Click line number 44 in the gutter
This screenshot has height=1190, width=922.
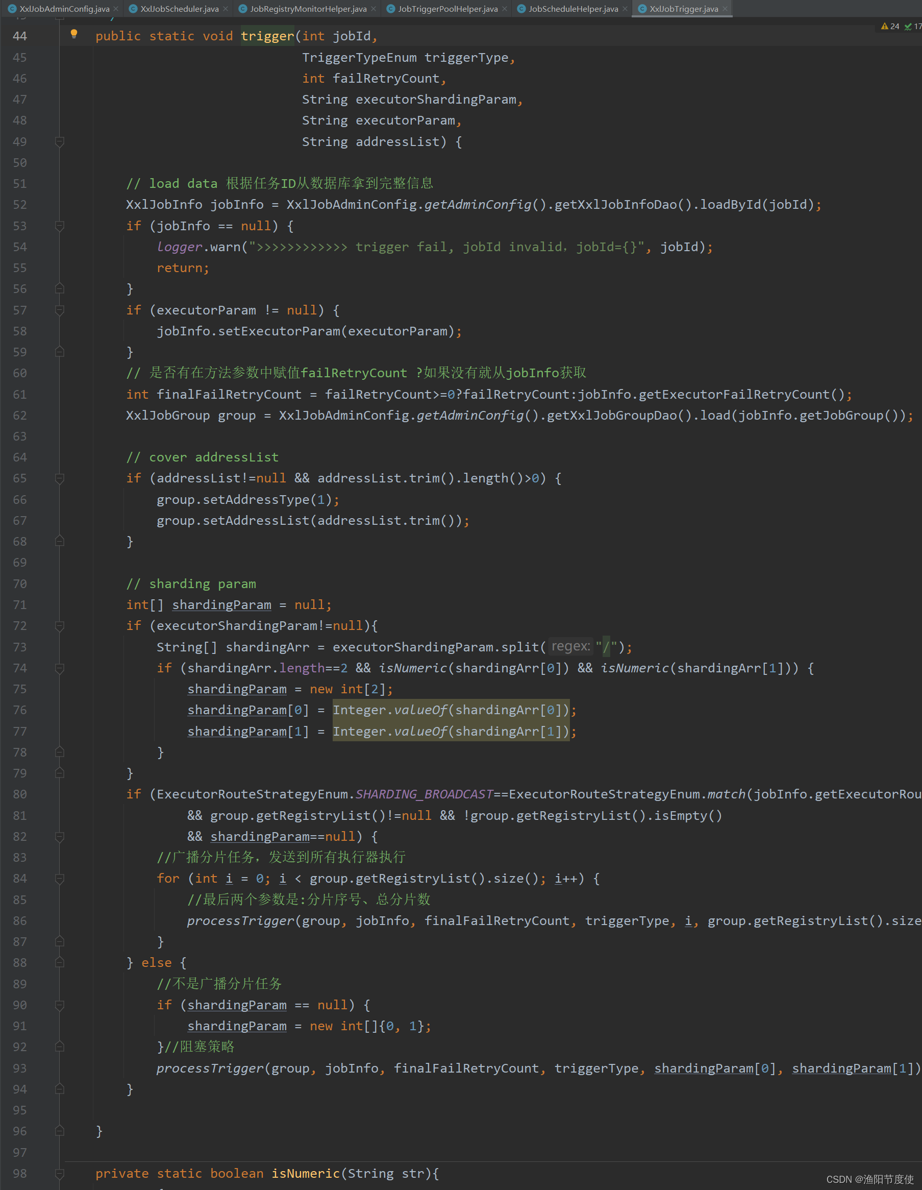(x=19, y=36)
